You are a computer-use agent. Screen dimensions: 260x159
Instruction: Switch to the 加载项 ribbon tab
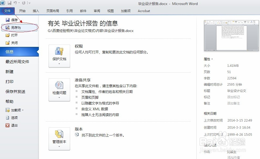(x=126, y=11)
